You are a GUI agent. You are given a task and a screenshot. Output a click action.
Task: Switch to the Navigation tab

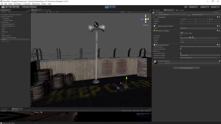point(180,10)
